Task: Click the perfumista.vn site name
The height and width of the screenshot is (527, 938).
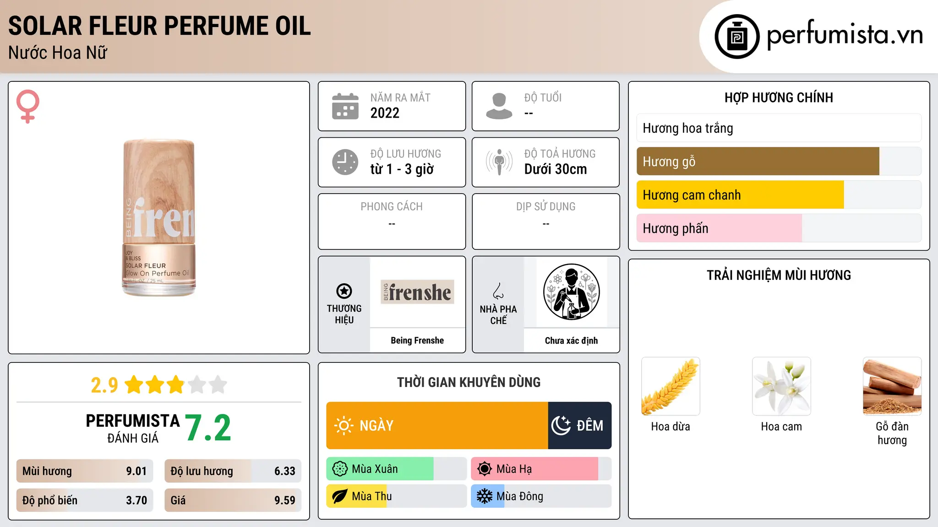Action: [x=845, y=36]
